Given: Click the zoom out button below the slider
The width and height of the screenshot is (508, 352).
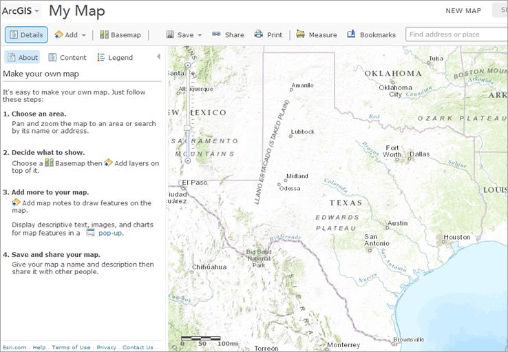Looking at the screenshot, I should 188,161.
